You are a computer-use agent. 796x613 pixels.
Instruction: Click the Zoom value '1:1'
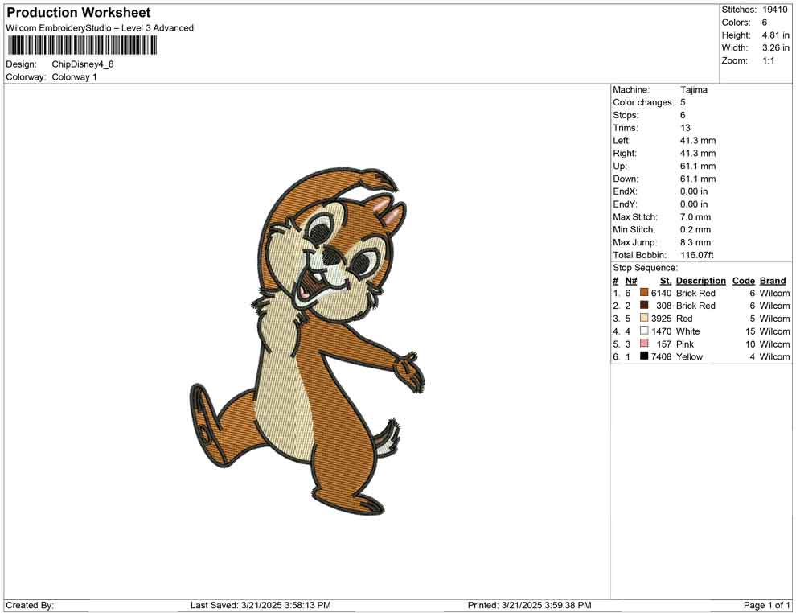[x=768, y=60]
